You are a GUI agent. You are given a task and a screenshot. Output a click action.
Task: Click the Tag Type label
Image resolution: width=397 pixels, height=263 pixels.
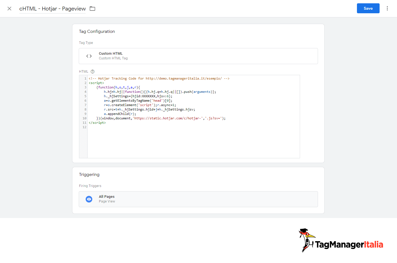click(86, 43)
